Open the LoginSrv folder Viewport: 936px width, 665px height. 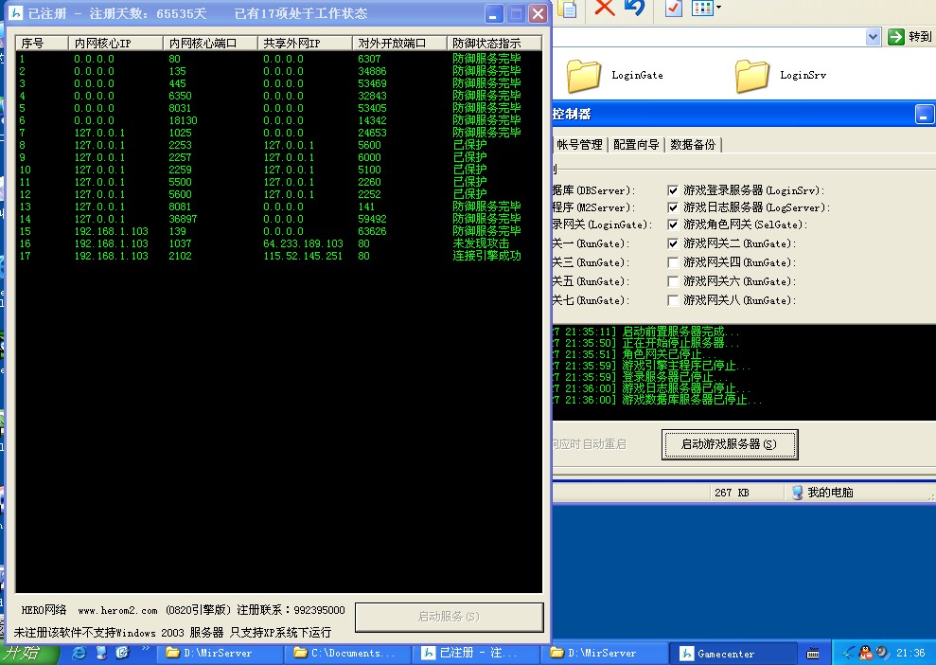click(x=753, y=74)
